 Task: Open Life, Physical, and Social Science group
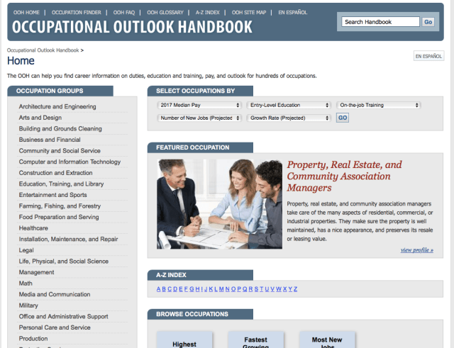(64, 262)
